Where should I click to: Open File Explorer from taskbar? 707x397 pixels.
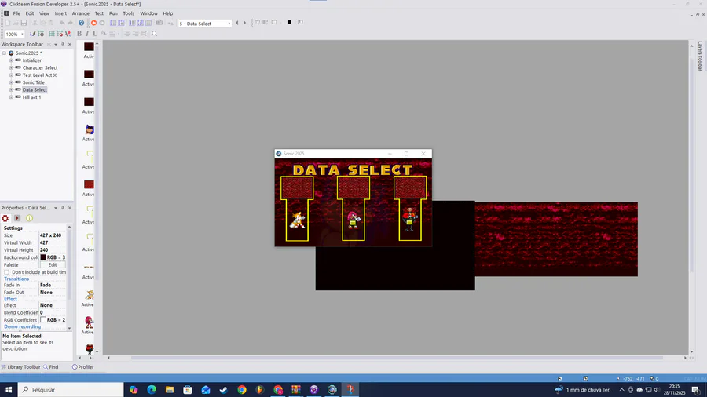pos(170,390)
